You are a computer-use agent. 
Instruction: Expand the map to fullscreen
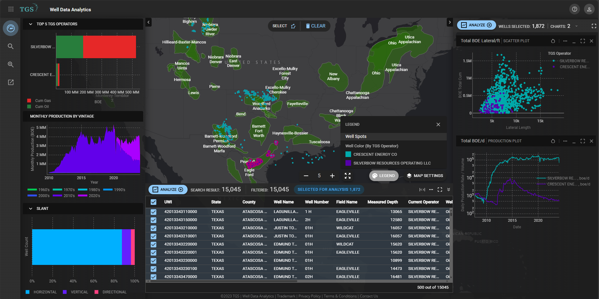click(348, 176)
